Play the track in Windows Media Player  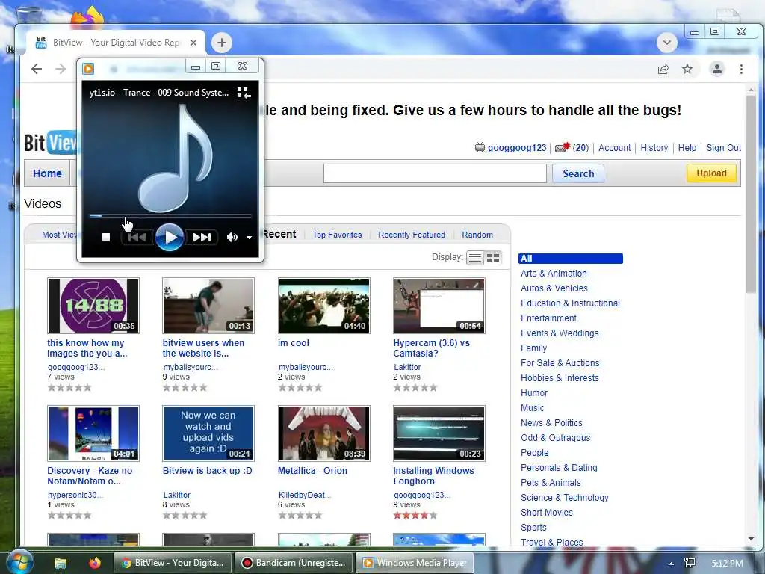[170, 237]
